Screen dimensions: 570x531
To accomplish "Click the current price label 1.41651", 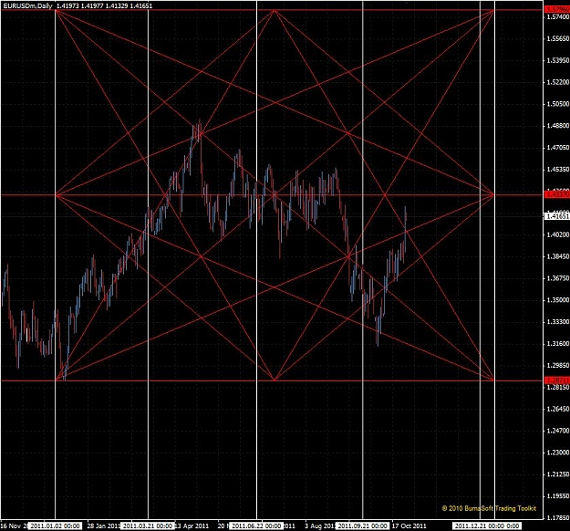I will 557,216.
